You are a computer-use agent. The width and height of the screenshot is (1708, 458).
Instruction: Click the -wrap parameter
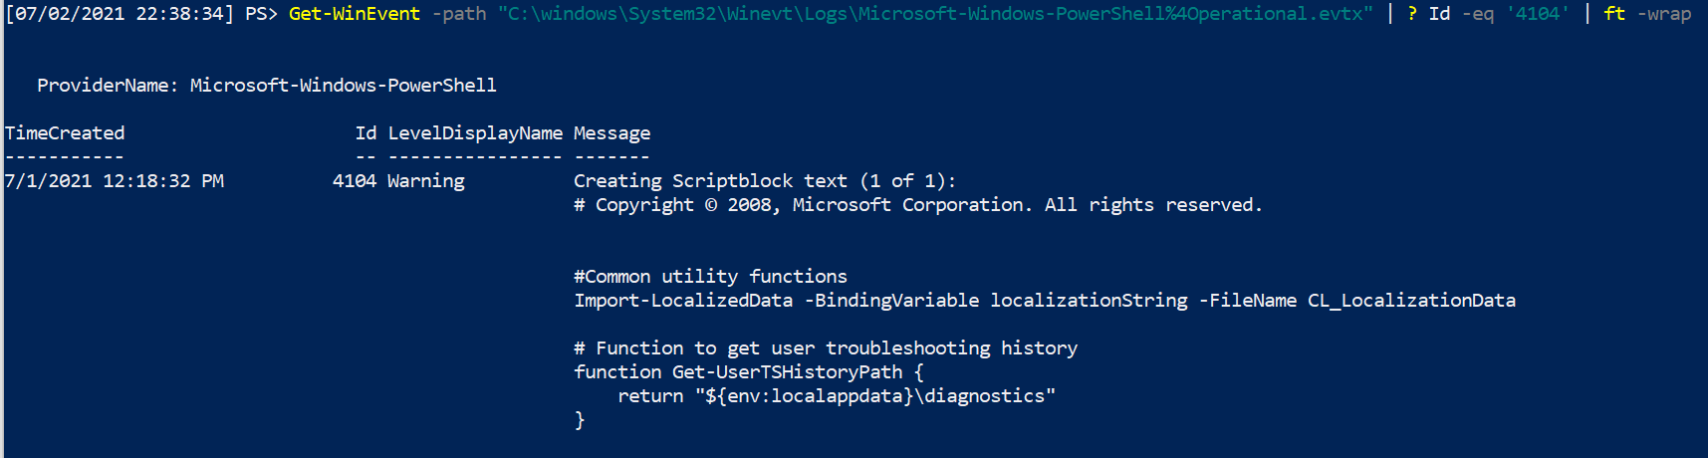click(x=1663, y=14)
